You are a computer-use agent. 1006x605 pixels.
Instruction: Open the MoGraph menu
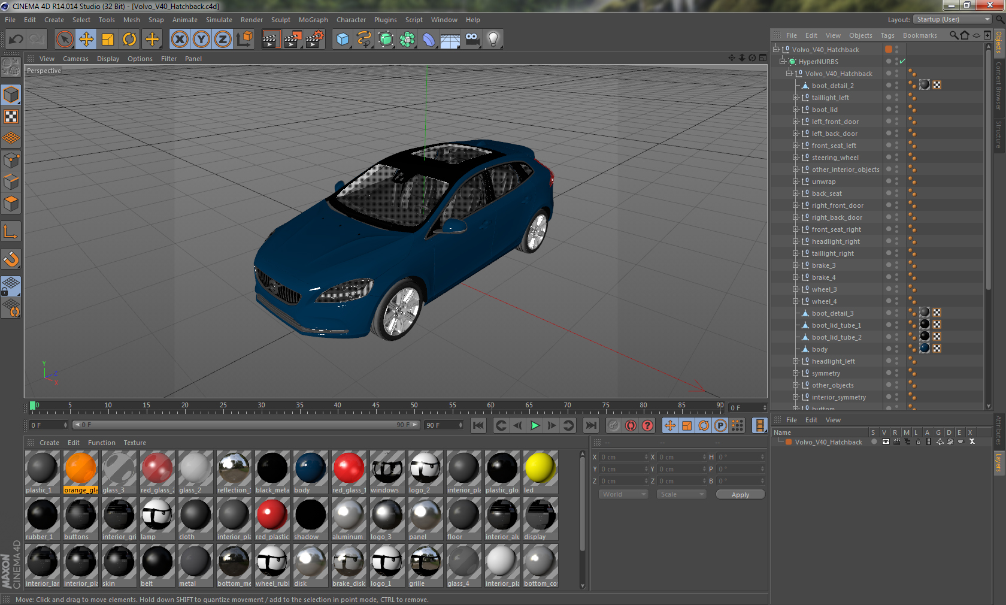coord(313,20)
